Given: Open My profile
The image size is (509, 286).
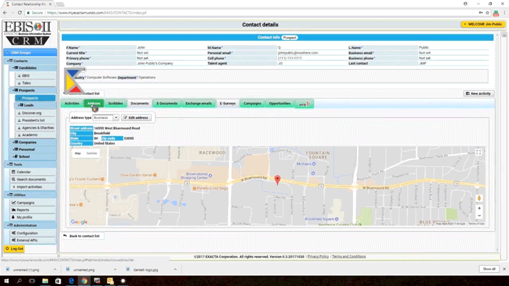Looking at the screenshot, I should coord(33,217).
